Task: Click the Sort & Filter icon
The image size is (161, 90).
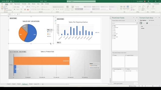Action: [140, 7]
